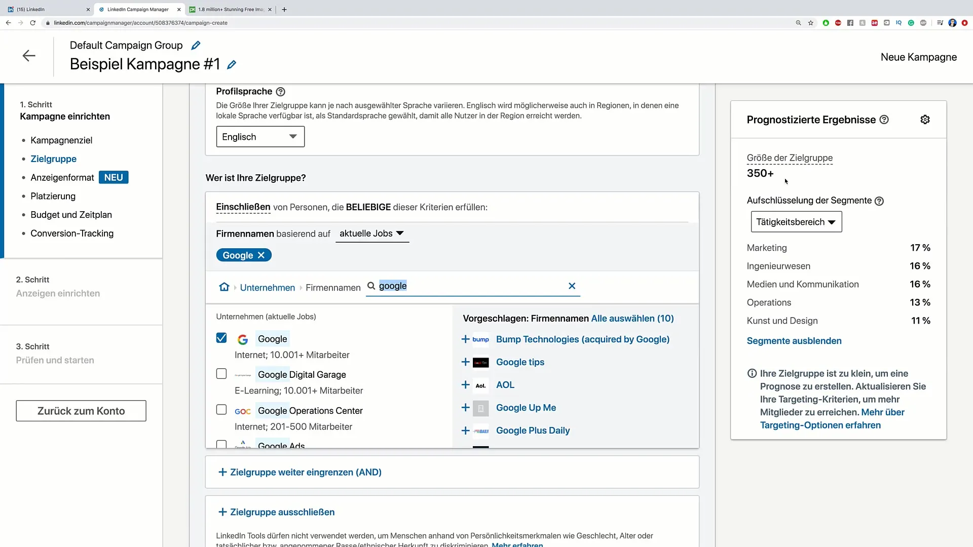The height and width of the screenshot is (547, 973).
Task: Add AOL with the plus icon
Action: pyautogui.click(x=465, y=385)
